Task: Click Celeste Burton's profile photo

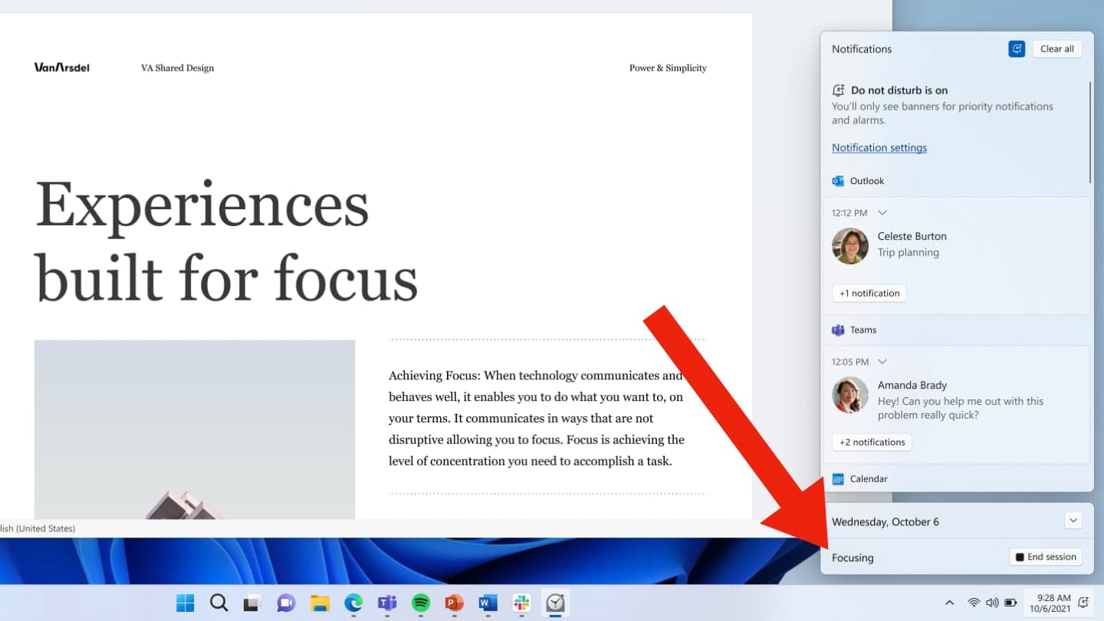Action: click(850, 246)
